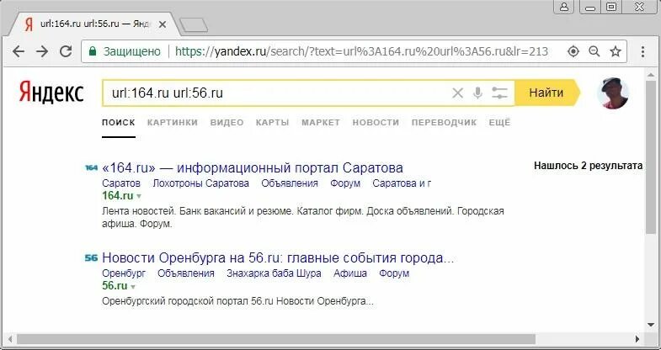
Task: Click the vertical scrollbar thumb
Action: coord(651,156)
